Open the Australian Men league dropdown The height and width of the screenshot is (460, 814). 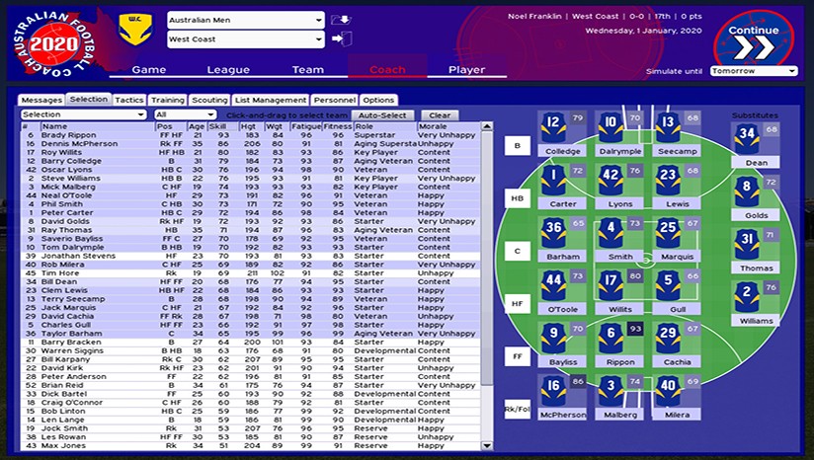(246, 20)
